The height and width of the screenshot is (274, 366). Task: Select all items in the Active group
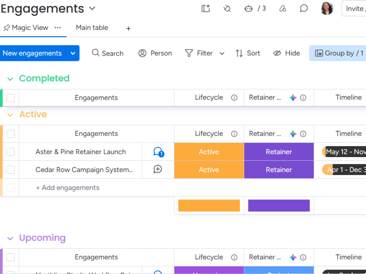click(x=11, y=134)
